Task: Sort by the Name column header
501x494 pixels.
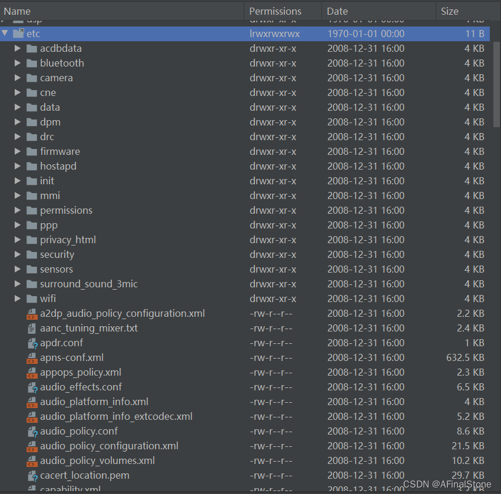Action: tap(122, 11)
